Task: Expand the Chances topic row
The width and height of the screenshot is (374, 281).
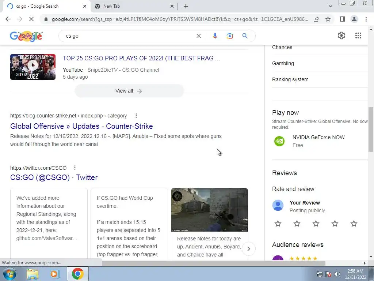Action: pos(320,47)
